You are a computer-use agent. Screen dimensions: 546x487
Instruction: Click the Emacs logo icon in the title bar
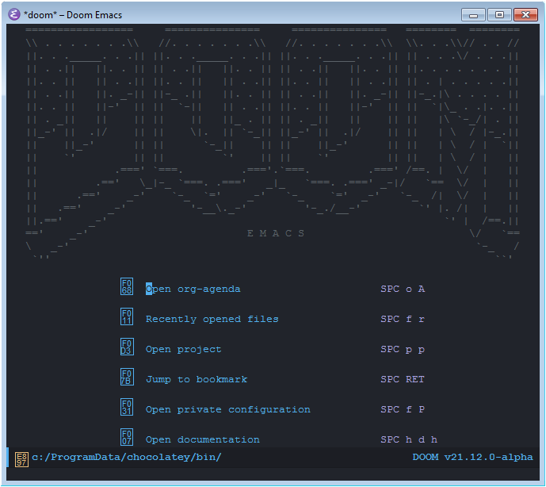click(x=14, y=14)
